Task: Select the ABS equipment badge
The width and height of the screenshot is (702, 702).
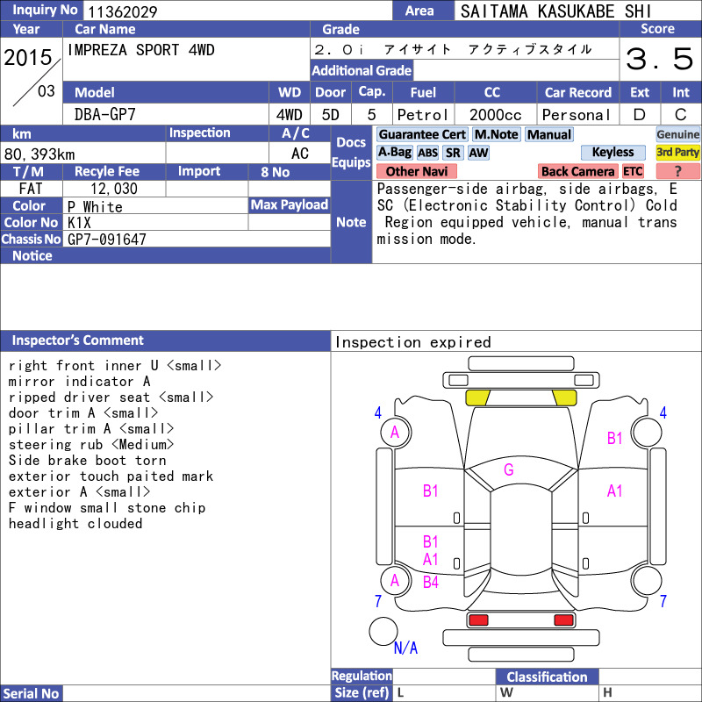Action: (x=427, y=153)
